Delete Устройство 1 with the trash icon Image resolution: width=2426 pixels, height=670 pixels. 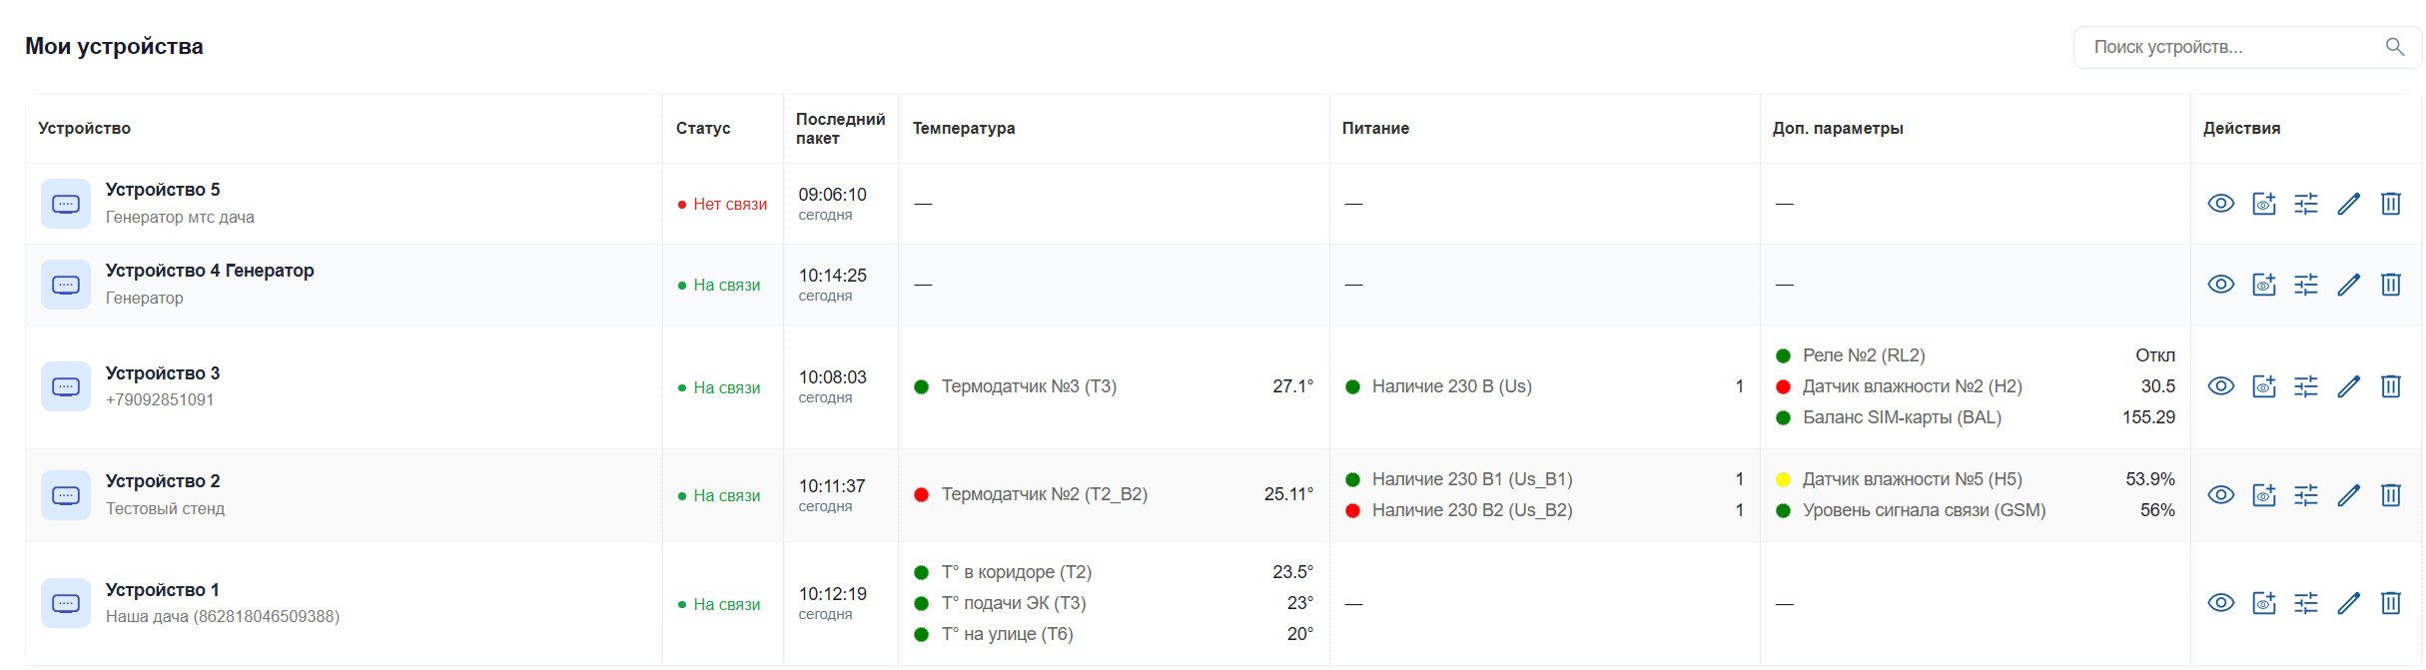pyautogui.click(x=2390, y=603)
